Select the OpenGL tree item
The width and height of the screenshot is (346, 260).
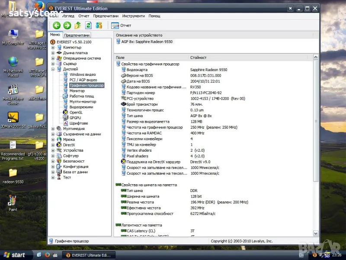click(76, 112)
